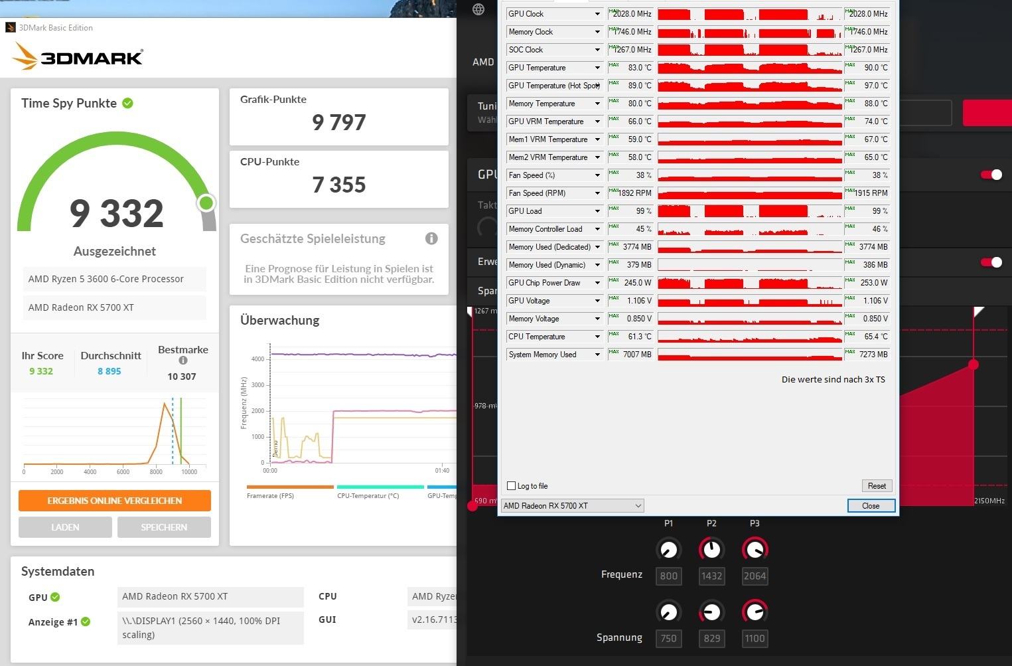Open the AMD Radeon RX 5700 XT device selector
Image resolution: width=1012 pixels, height=666 pixels.
tap(573, 506)
